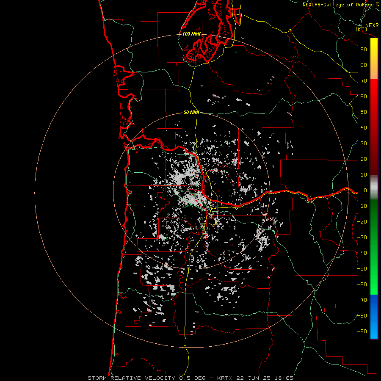Screen dimensions: 381x381
Task: Click the 60 value on the velocity scale
Action: [364, 97]
